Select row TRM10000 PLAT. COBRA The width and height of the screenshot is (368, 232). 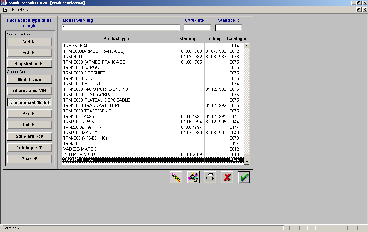tap(153, 95)
